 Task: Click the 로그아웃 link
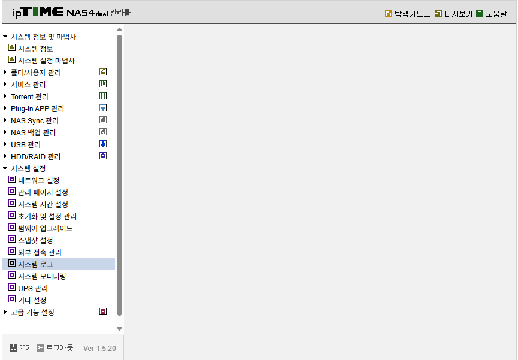pyautogui.click(x=59, y=348)
